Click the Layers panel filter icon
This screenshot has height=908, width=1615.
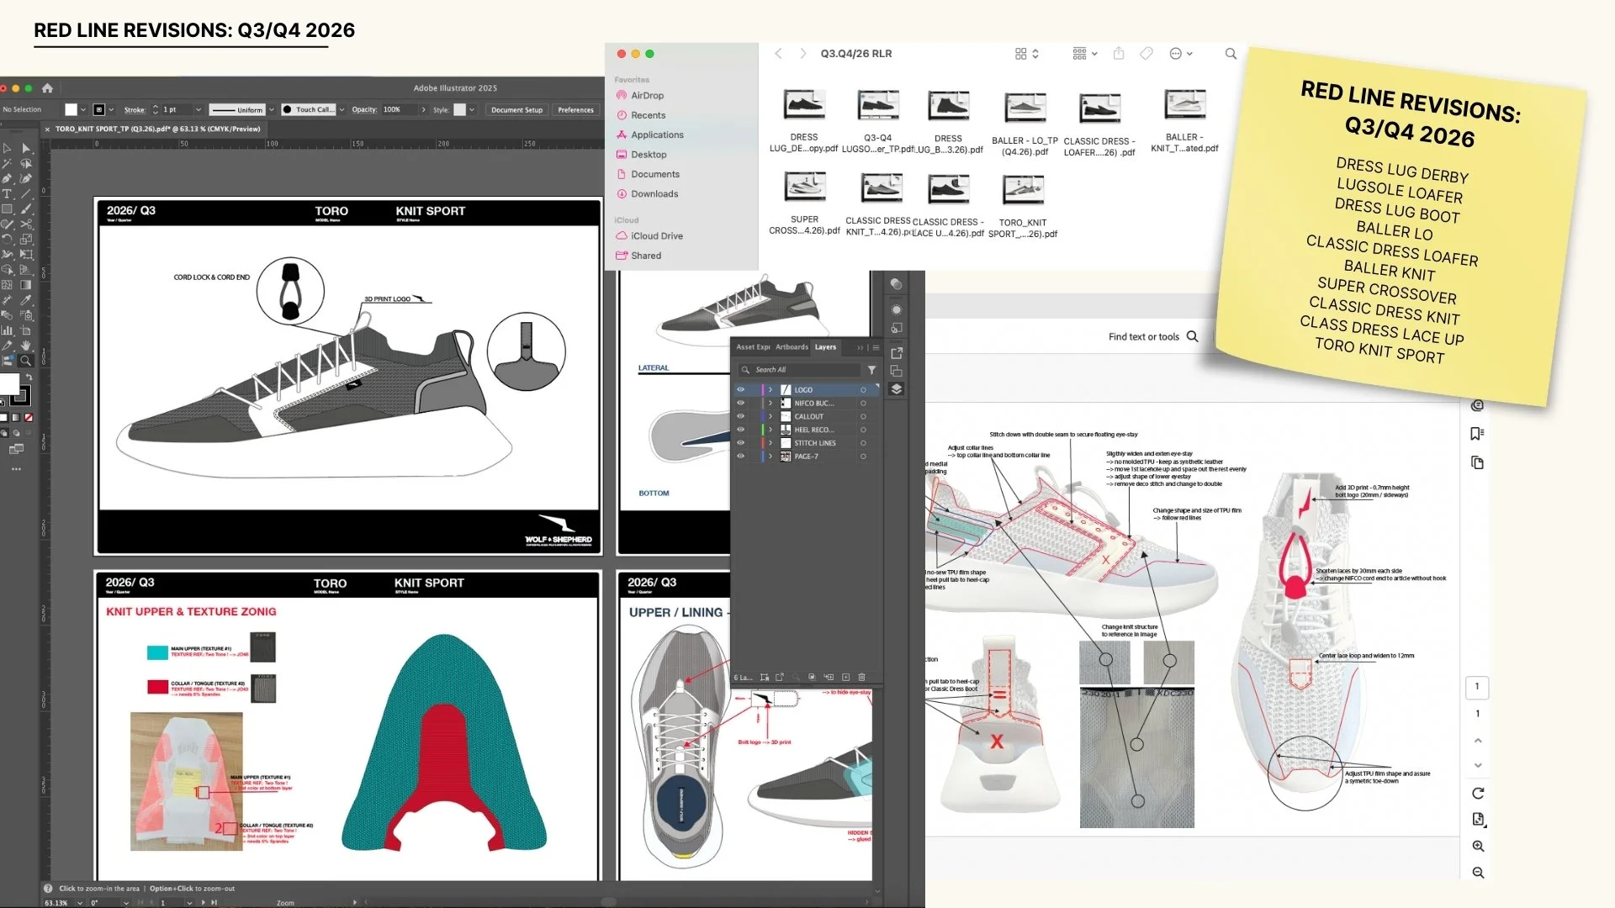point(871,370)
